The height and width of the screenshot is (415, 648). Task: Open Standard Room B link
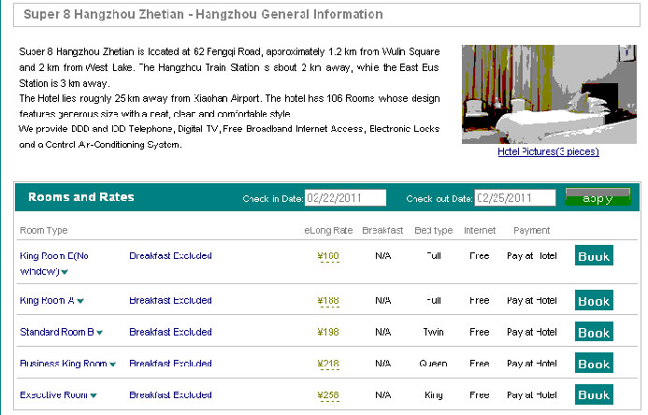57,332
